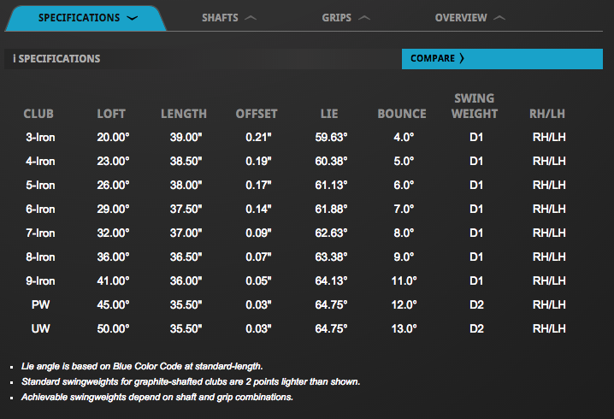This screenshot has width=614, height=419.
Task: Expand Shafts with its up chevron
Action: pyautogui.click(x=251, y=18)
